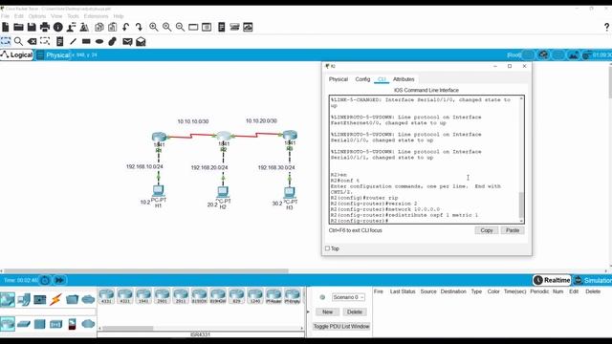Click the Copy toolbar icon
This screenshot has width=612, height=344.
[99, 27]
